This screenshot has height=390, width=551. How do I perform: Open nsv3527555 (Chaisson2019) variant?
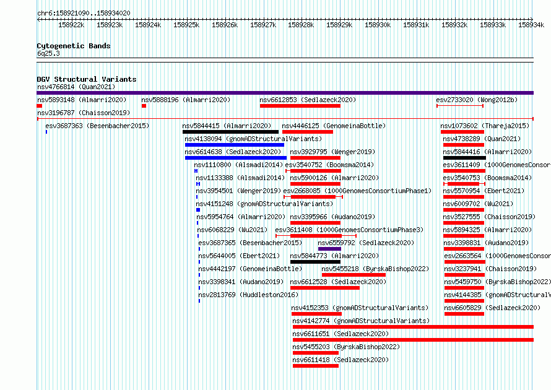point(490,217)
